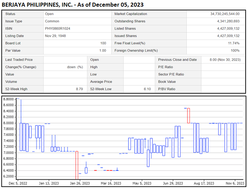Select Previous Close value 8.00 (Nov 30, 2023)
248x189 pixels.
225,60
